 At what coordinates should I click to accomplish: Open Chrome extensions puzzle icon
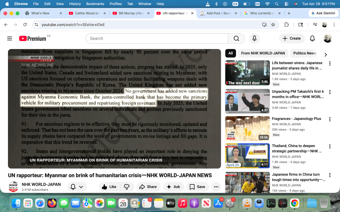286,25
